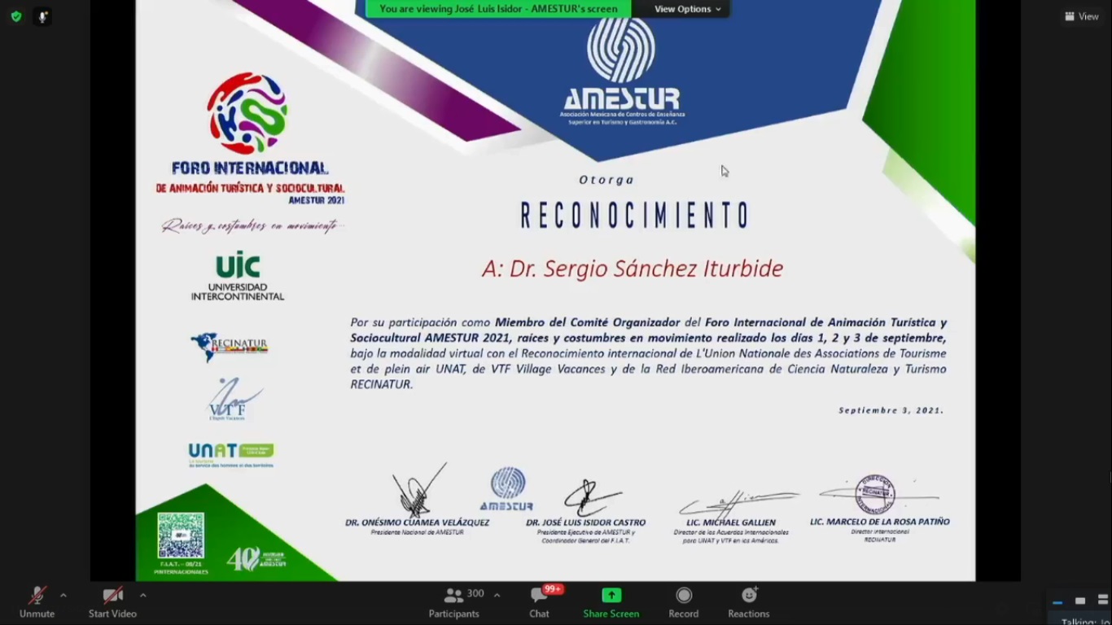Click 'A: Dr. Sergio Sánchez Iturbide'
The image size is (1112, 625).
[x=632, y=269]
